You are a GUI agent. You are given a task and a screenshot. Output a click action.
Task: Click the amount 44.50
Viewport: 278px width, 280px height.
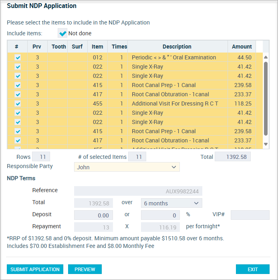[244, 57]
